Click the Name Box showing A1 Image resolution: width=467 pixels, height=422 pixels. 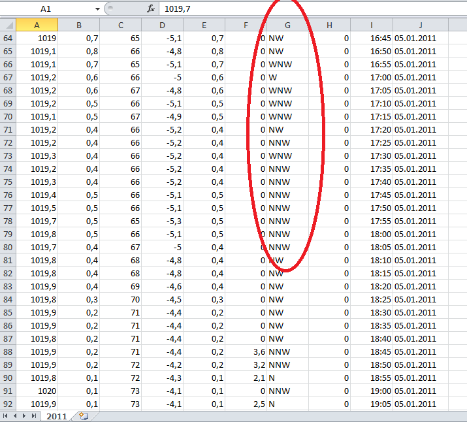46,9
